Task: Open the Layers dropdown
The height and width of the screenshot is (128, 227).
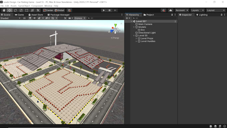Action: click(x=198, y=10)
